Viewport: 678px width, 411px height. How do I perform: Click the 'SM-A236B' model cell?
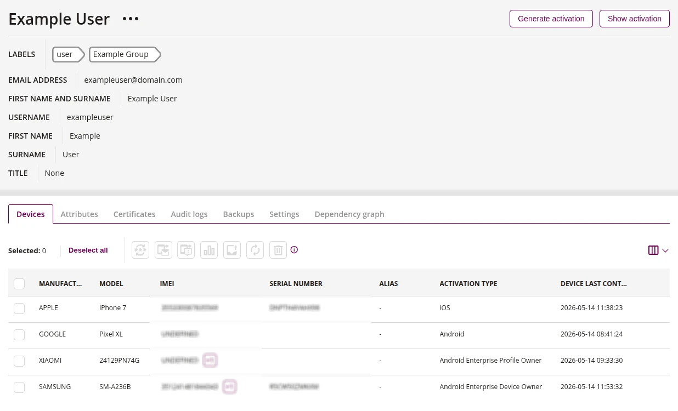tap(115, 387)
